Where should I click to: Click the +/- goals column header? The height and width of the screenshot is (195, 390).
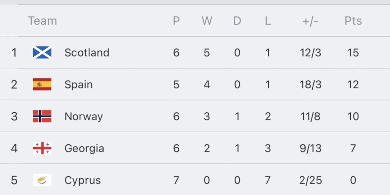310,21
